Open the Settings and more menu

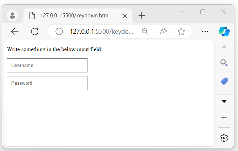coord(205,32)
